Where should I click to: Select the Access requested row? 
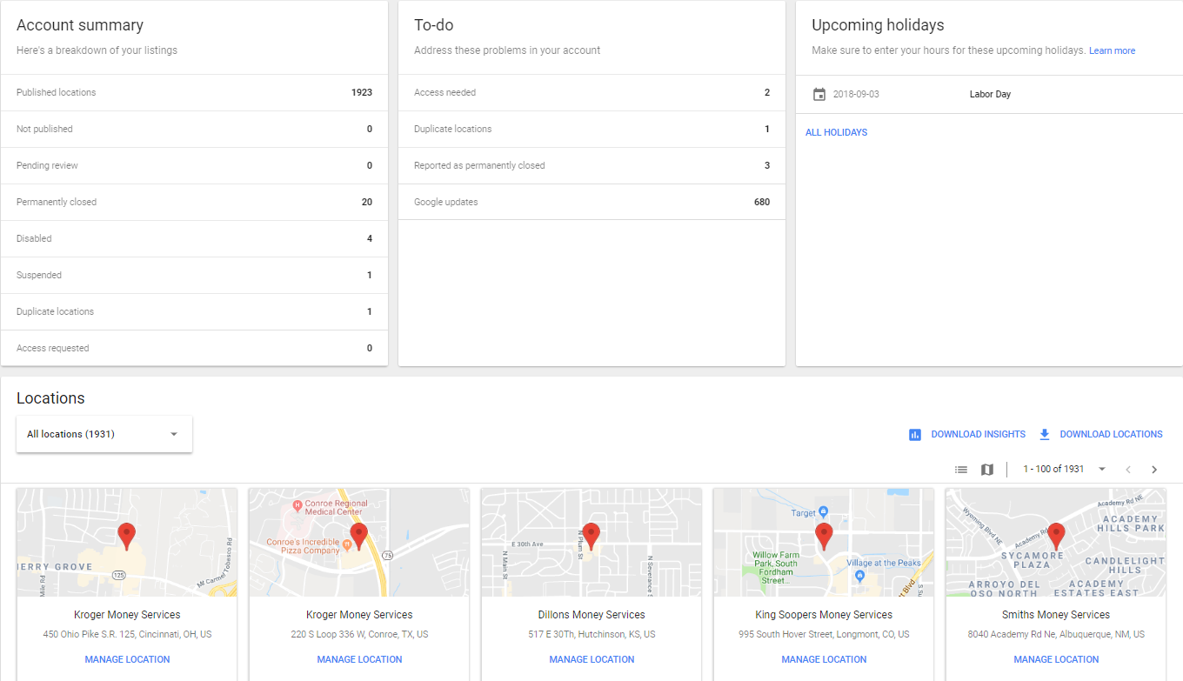(194, 348)
